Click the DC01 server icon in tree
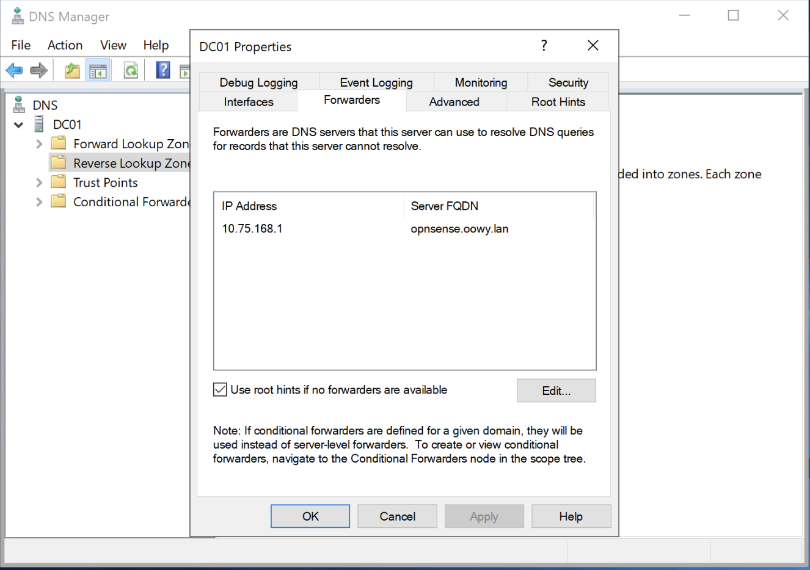The height and width of the screenshot is (570, 810). [x=40, y=124]
